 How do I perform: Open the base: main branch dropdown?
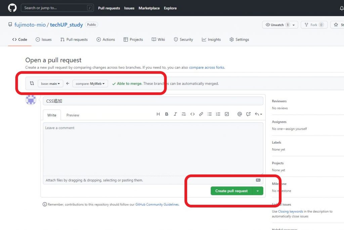pyautogui.click(x=50, y=83)
